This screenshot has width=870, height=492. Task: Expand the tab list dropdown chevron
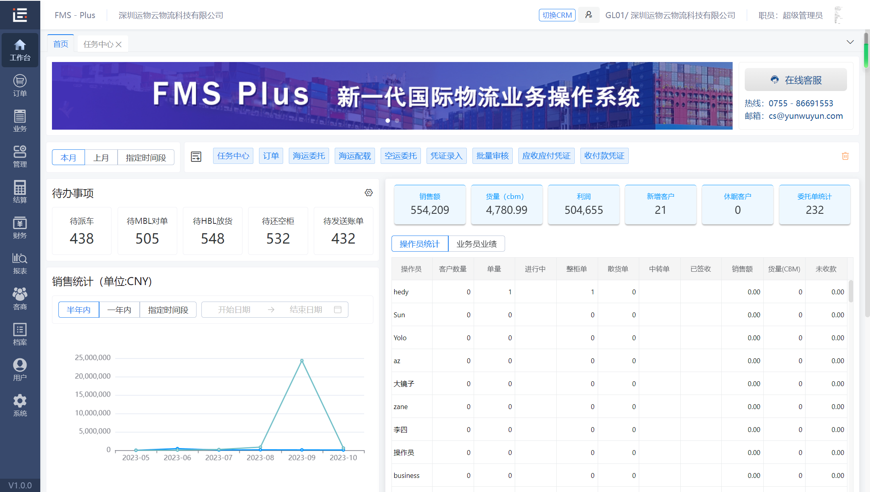point(850,42)
